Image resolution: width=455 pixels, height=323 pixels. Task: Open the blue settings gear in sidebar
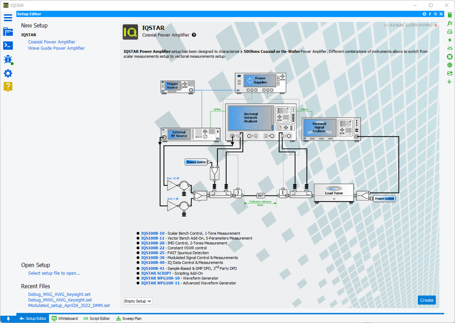[8, 73]
